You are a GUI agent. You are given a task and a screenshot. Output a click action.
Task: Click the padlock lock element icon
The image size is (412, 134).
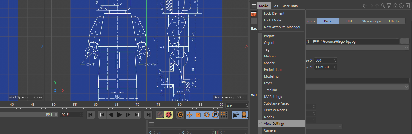(395, 6)
